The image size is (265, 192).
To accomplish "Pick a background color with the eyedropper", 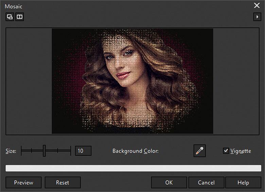I will click(199, 151).
